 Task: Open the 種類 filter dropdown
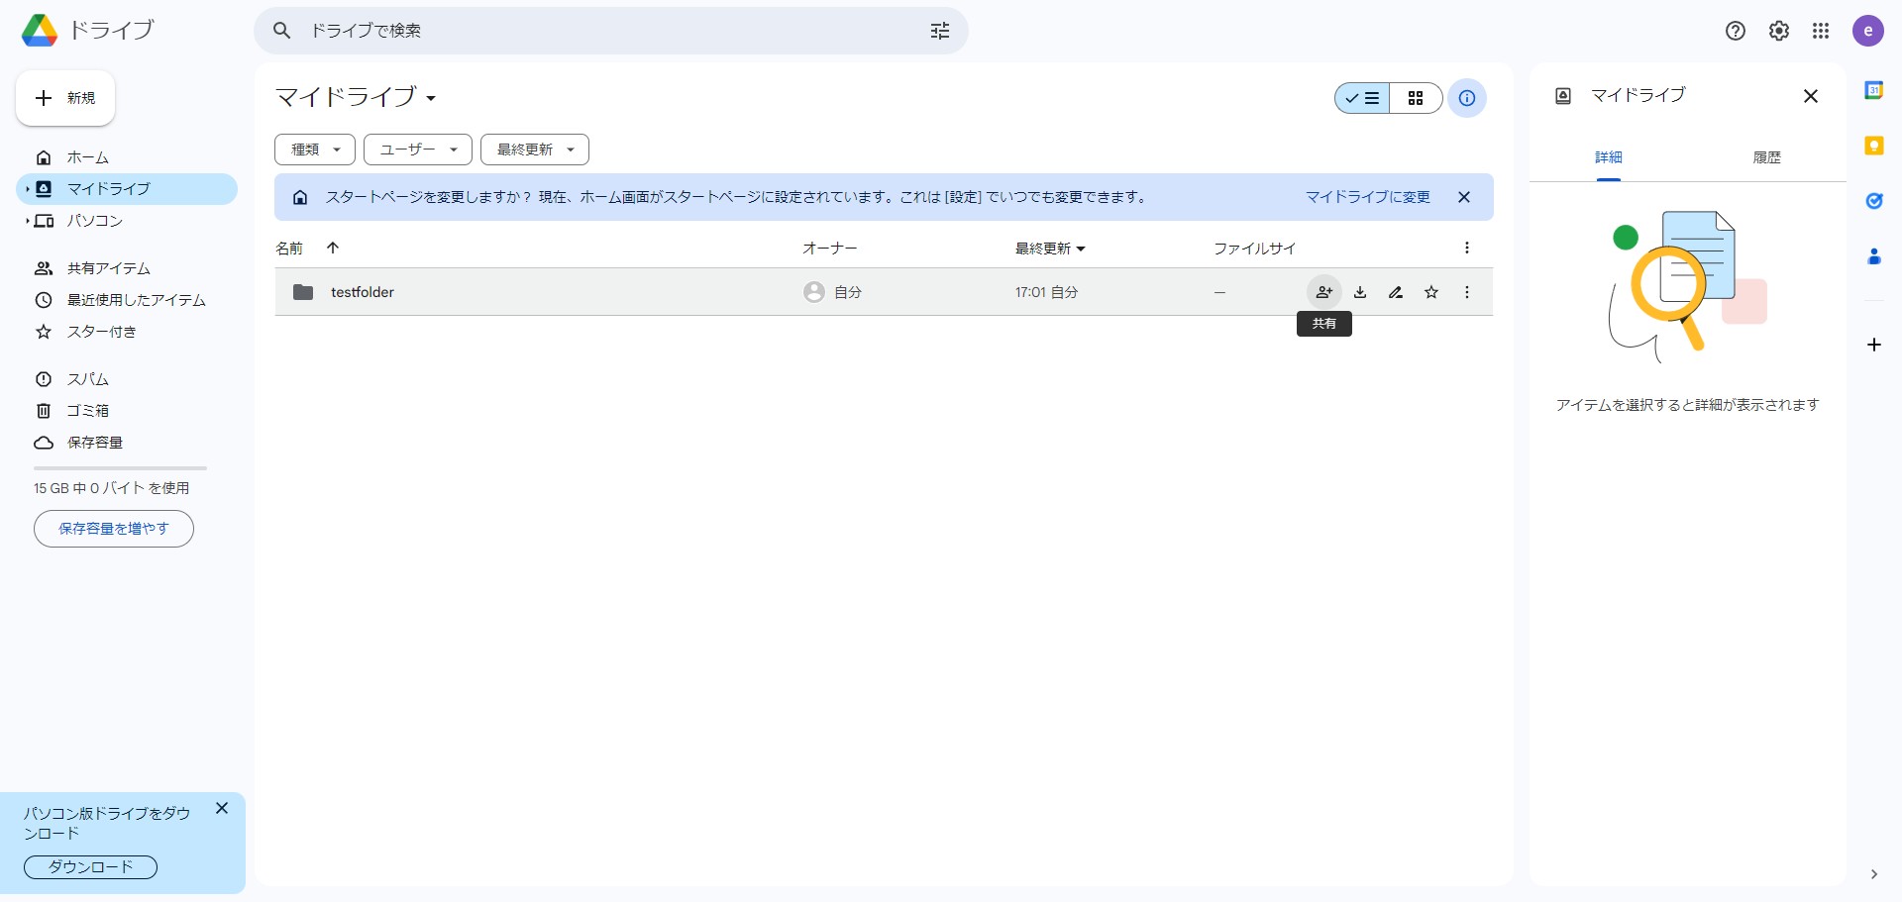315,150
